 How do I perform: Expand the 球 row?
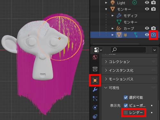[x=112, y=35]
